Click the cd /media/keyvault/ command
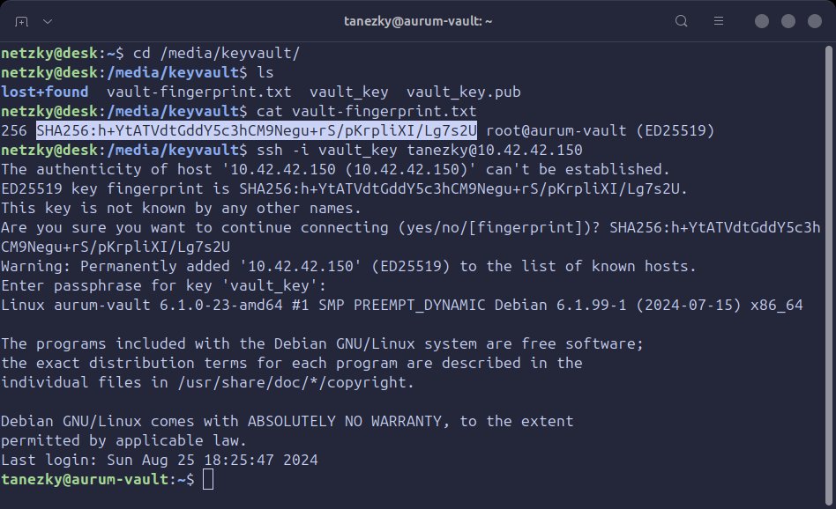This screenshot has width=836, height=509. coord(216,53)
